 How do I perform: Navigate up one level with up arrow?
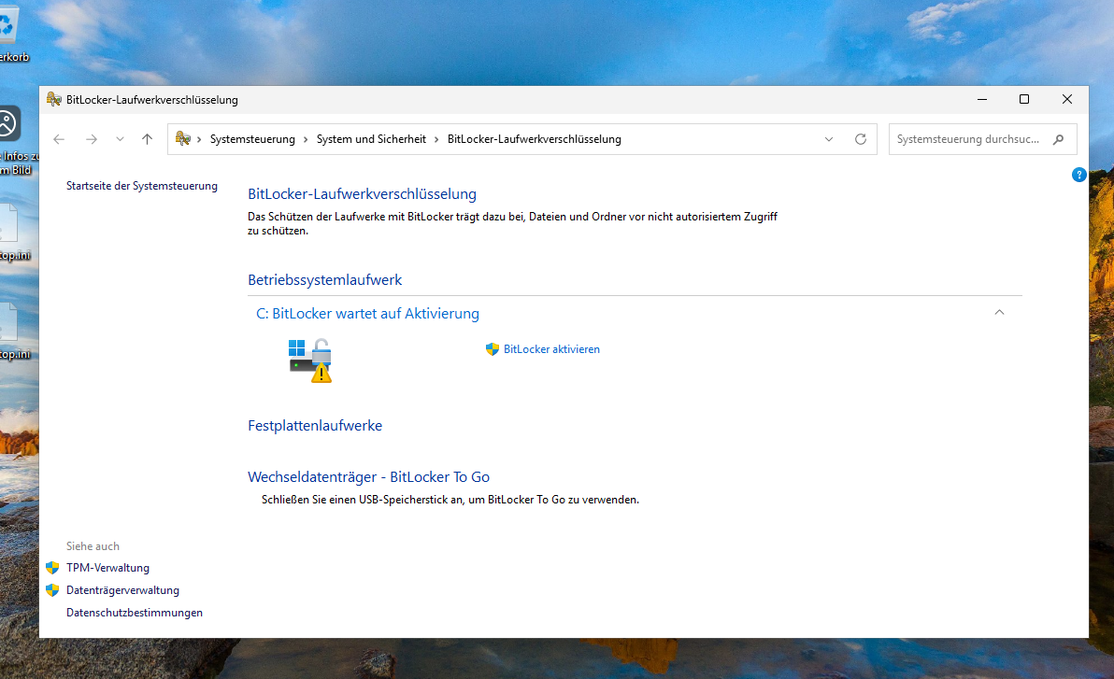(x=147, y=139)
